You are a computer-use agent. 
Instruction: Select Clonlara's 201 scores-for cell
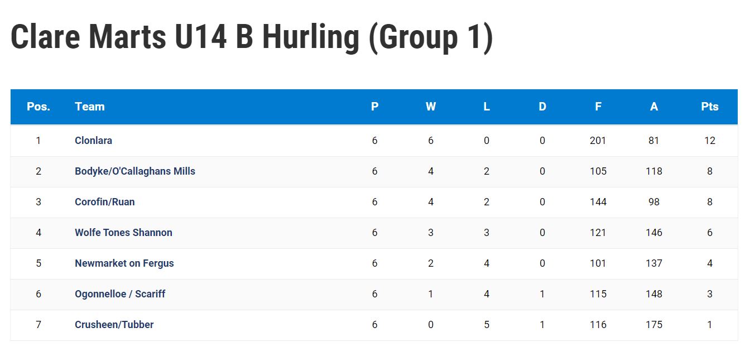pos(598,141)
